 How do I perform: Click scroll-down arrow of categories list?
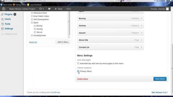[69, 37]
